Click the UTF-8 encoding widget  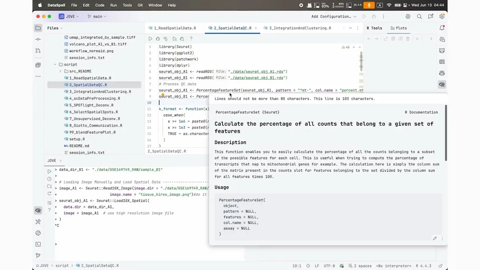(329, 266)
